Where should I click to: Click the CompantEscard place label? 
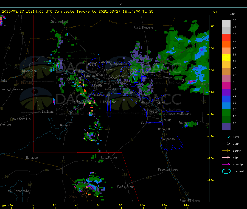click(180, 113)
